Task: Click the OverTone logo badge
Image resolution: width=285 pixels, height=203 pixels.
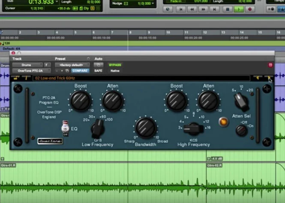Action: point(50,141)
